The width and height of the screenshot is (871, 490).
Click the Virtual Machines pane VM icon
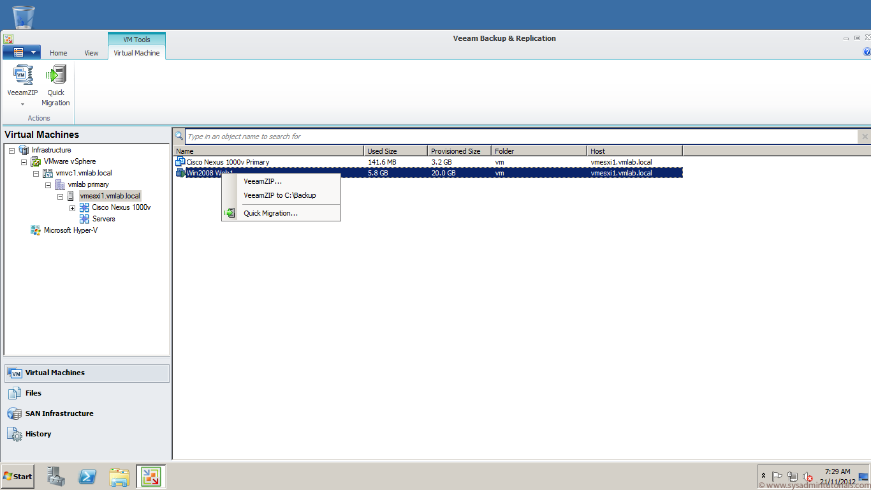[x=15, y=373]
